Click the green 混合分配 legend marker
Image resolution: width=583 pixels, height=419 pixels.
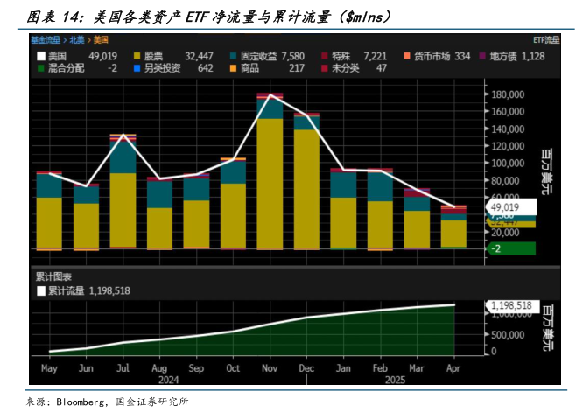coord(41,67)
